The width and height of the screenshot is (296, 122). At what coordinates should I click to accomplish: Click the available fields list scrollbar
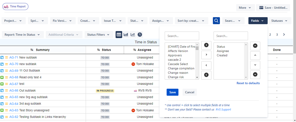(197, 61)
